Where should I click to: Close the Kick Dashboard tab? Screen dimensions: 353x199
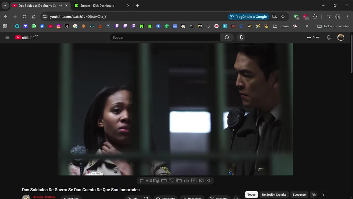point(128,6)
